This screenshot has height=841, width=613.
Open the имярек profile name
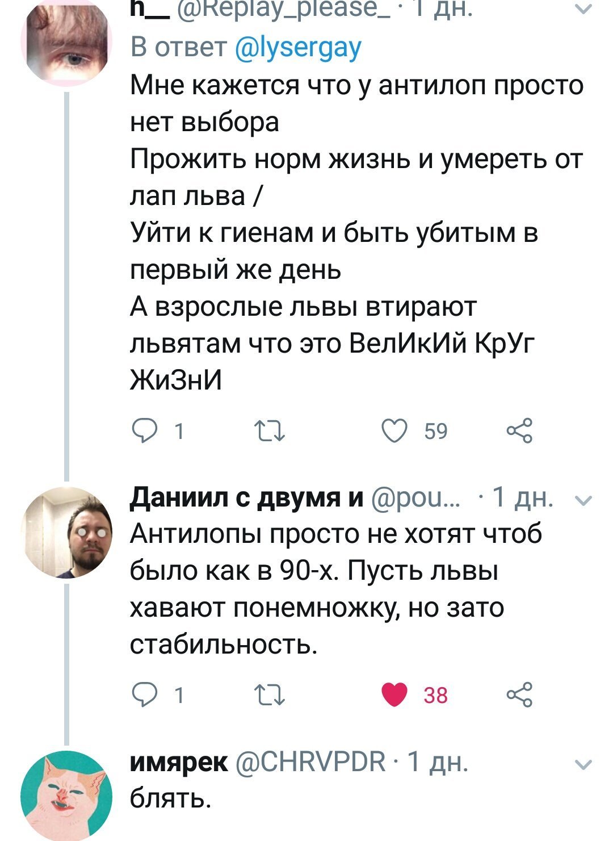coord(179,761)
